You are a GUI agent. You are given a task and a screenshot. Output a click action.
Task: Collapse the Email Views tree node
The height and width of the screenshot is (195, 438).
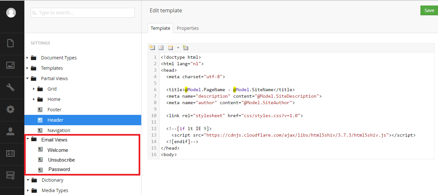28,139
